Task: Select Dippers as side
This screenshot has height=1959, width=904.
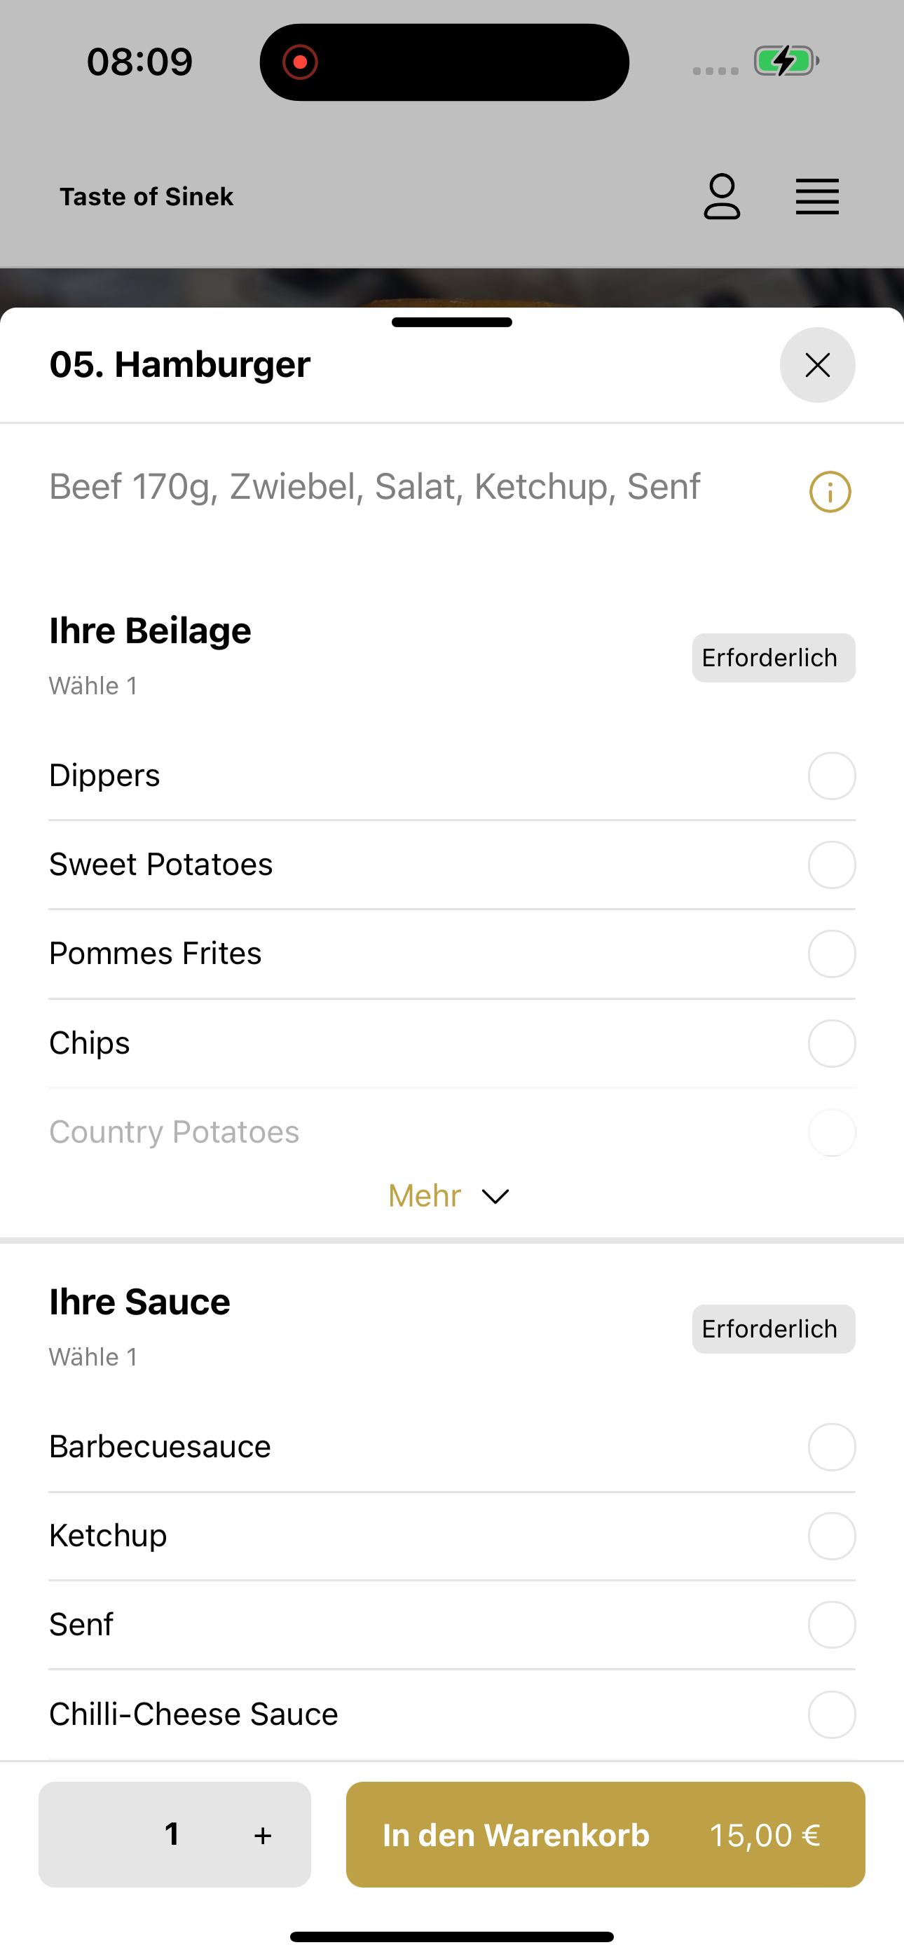Action: [x=452, y=776]
